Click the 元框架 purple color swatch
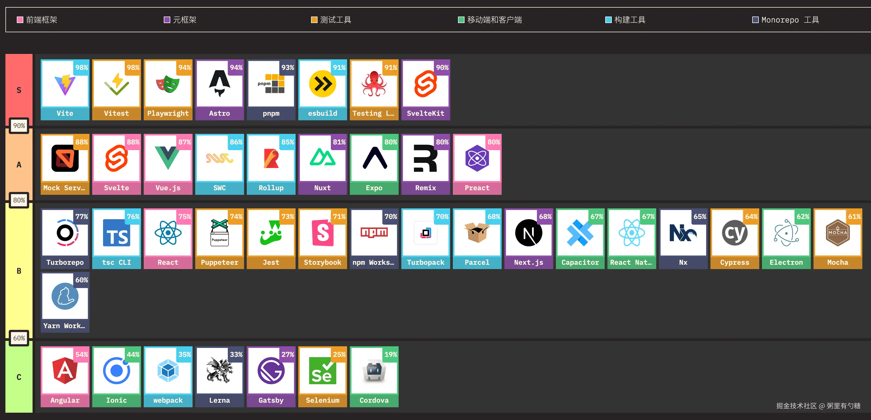 point(167,20)
